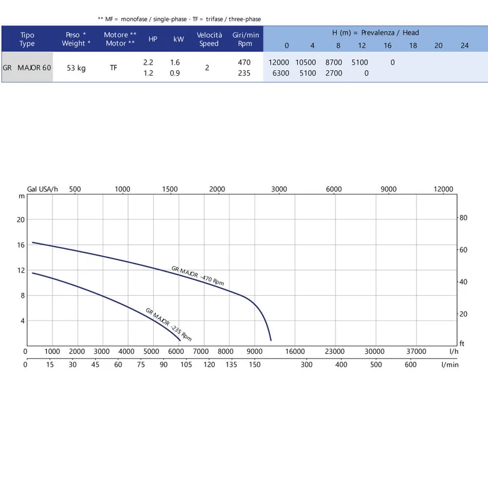Click the H (m) Prevalenza / Head heading
Screen dimensions: 488x488
tap(375, 33)
